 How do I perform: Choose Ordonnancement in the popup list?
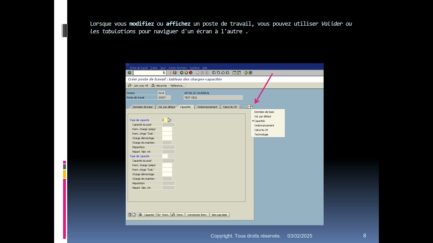point(268,125)
